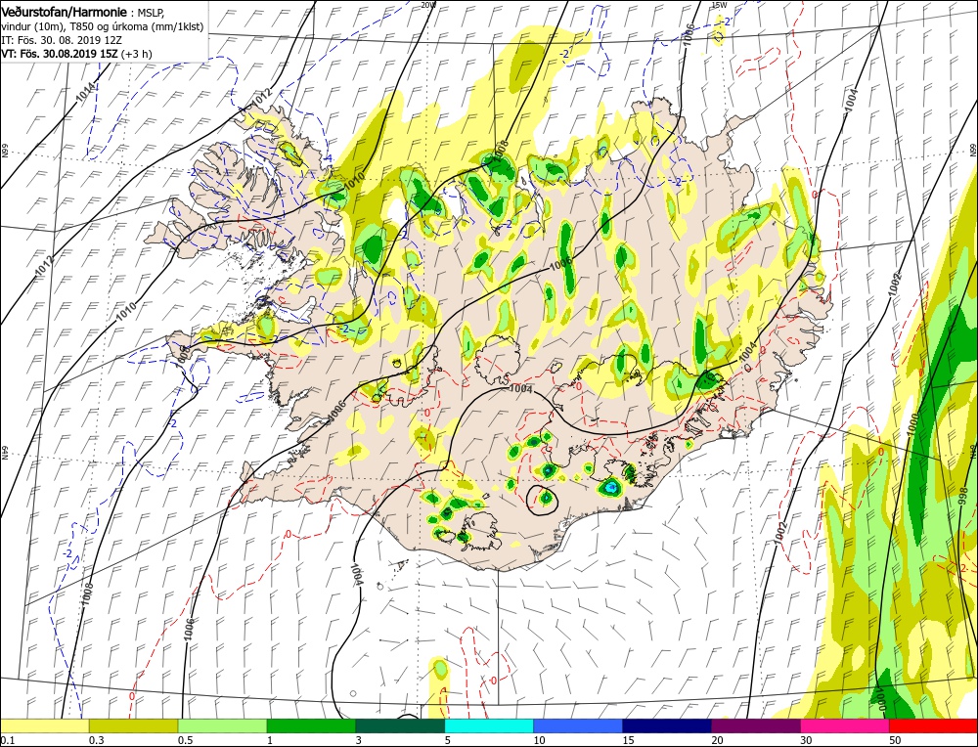The height and width of the screenshot is (747, 978).
Task: Click the legend value 50
Action: point(895,740)
